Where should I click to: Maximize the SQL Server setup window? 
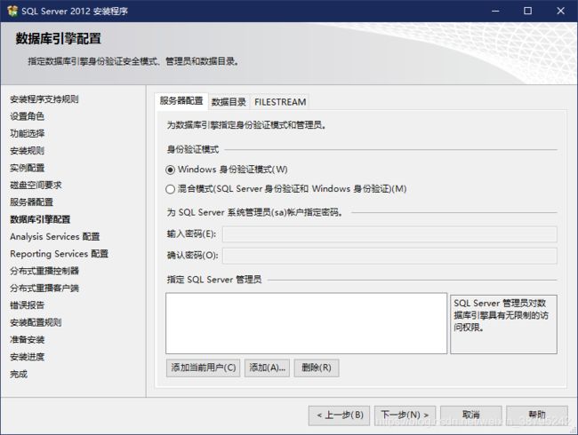pyautogui.click(x=528, y=11)
